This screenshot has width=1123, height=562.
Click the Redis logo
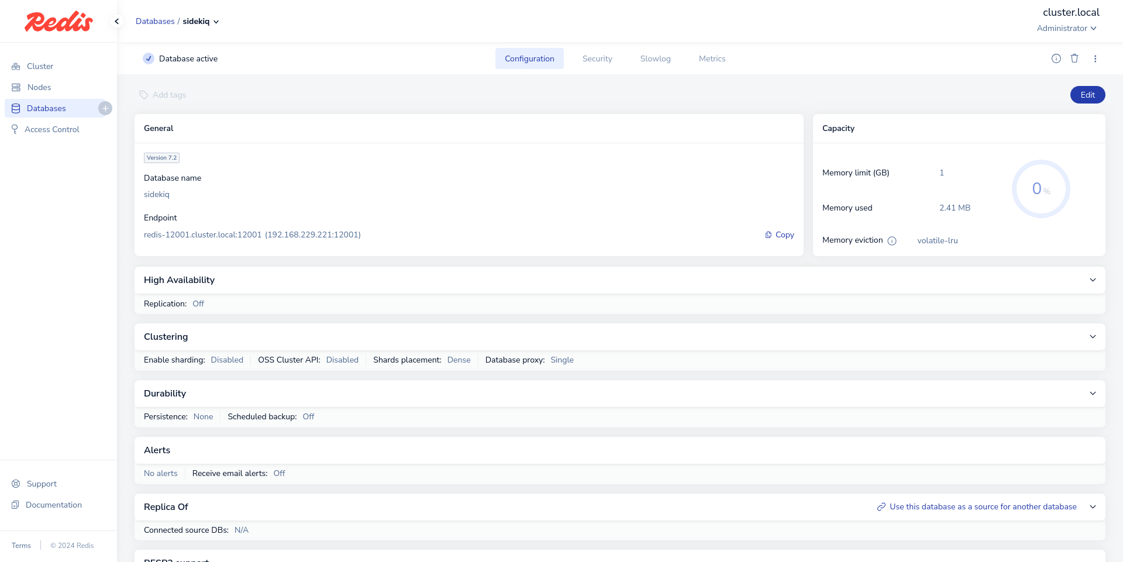(58, 22)
